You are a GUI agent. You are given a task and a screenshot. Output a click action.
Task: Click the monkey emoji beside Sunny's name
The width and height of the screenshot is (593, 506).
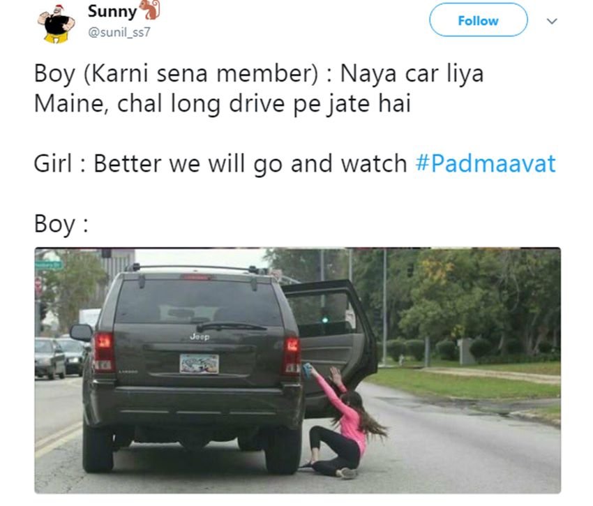(x=150, y=10)
